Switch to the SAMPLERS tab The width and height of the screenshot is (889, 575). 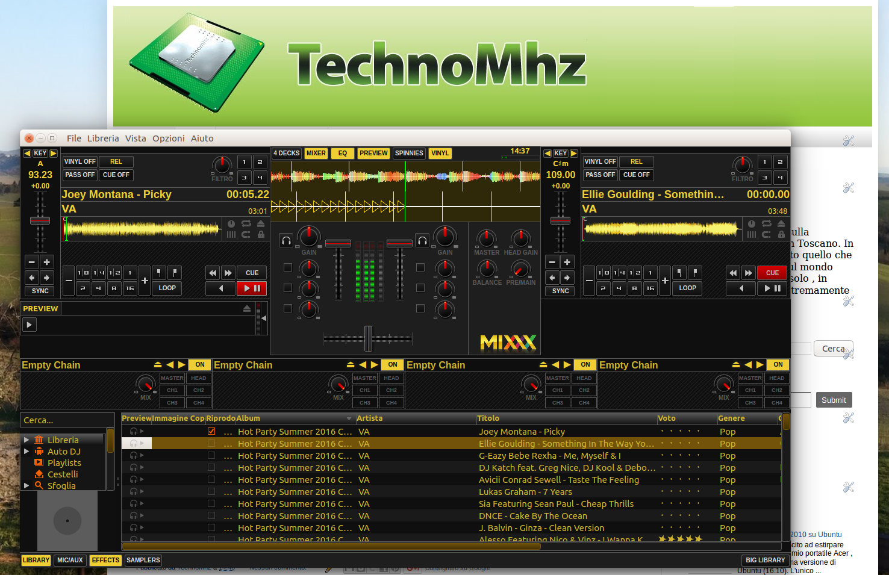pyautogui.click(x=143, y=560)
